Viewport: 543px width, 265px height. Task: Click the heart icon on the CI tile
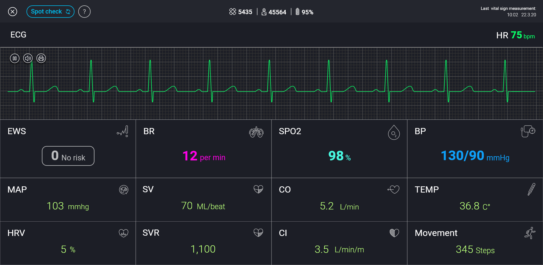coord(394,233)
